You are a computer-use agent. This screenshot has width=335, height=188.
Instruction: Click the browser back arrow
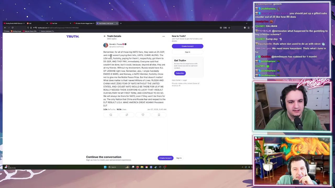click(x=5, y=28)
